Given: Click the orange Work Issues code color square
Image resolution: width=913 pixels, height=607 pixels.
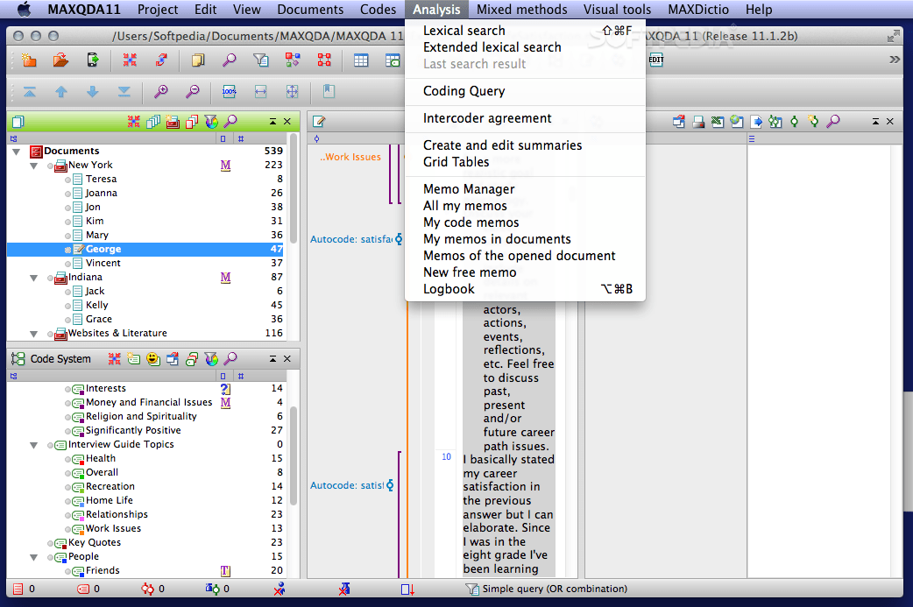Looking at the screenshot, I should (x=82, y=532).
